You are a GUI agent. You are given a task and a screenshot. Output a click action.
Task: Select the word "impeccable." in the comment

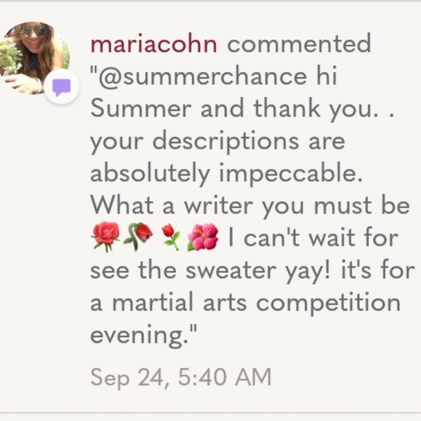pos(291,174)
